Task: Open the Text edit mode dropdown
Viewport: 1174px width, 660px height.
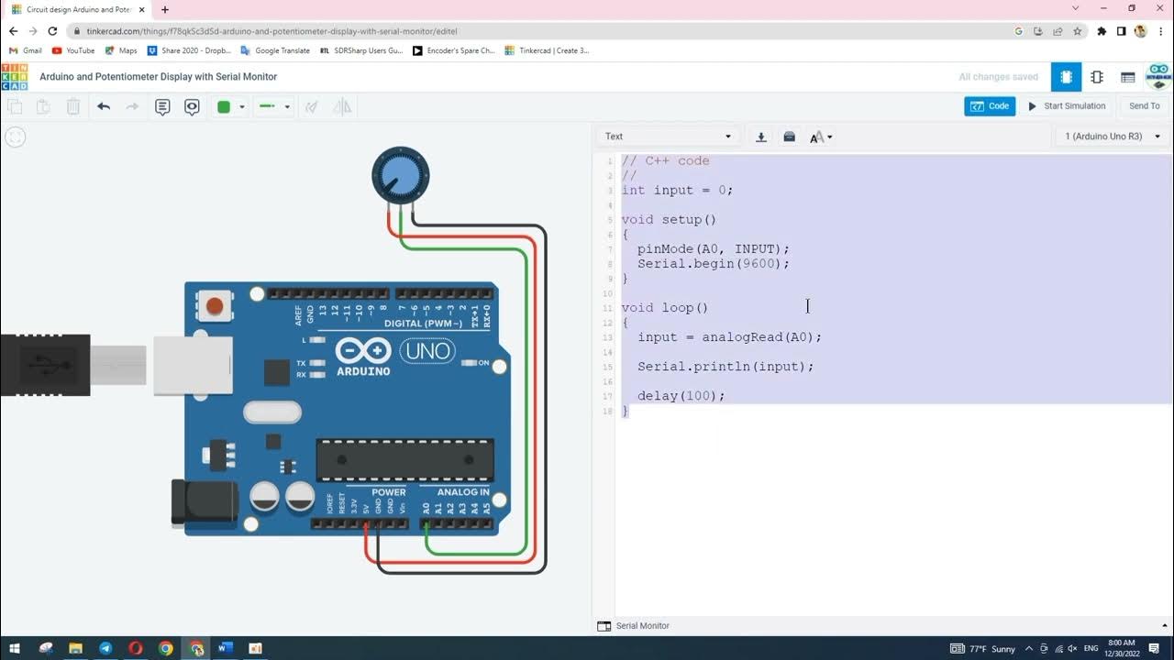Action: (x=668, y=137)
